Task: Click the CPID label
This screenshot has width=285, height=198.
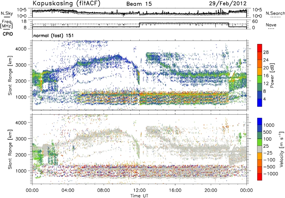Action: [x=8, y=34]
